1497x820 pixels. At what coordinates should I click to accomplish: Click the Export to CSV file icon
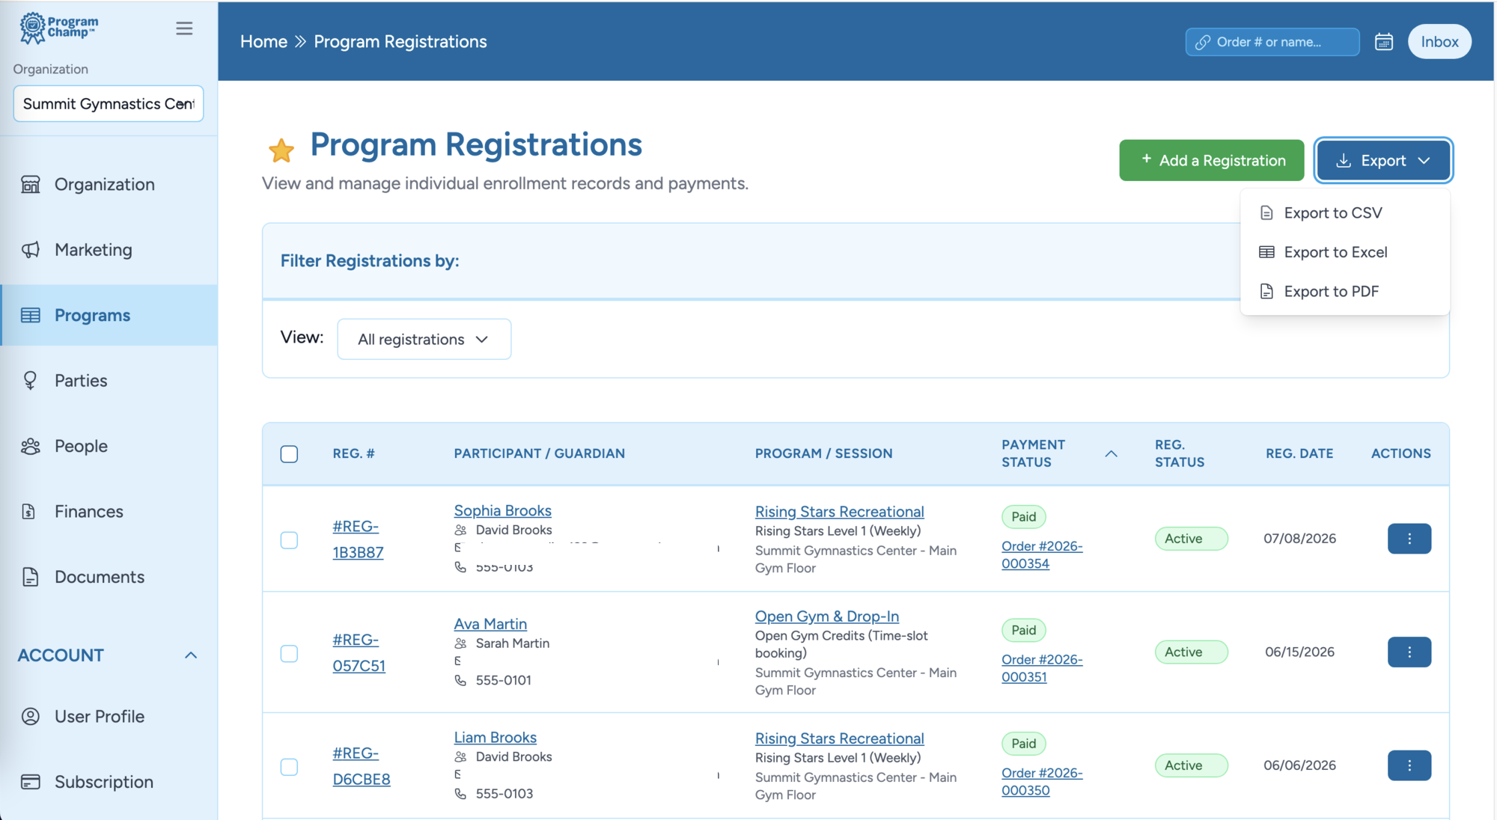tap(1266, 213)
